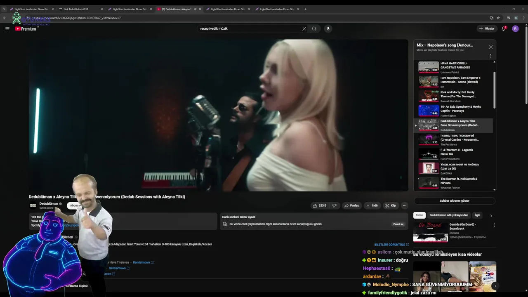Dislike the video
This screenshot has width=528, height=297.
tap(335, 205)
